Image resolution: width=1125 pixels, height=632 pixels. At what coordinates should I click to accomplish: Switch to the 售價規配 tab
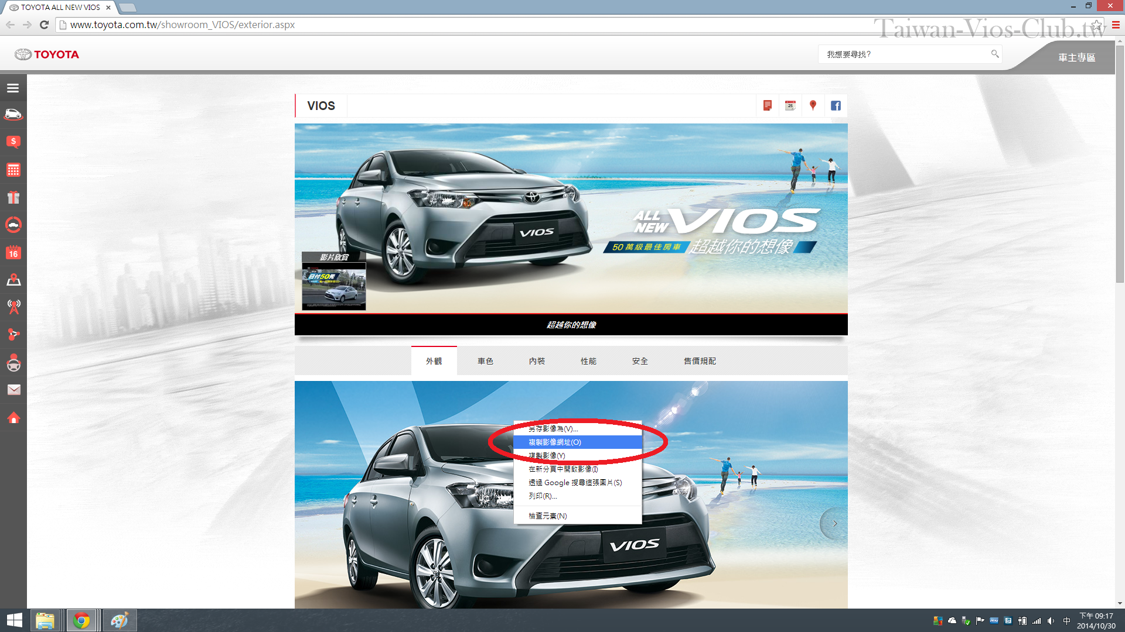pyautogui.click(x=700, y=361)
